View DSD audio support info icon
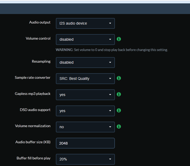 [x=119, y=110]
